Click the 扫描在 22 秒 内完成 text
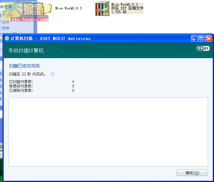 click(27, 74)
